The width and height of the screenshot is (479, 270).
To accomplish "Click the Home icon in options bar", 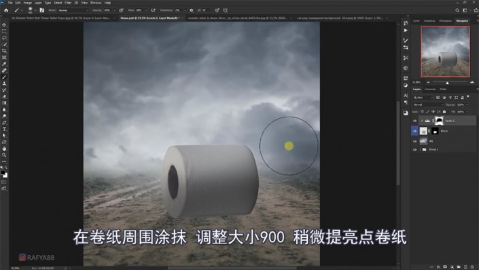I will coord(6,10).
